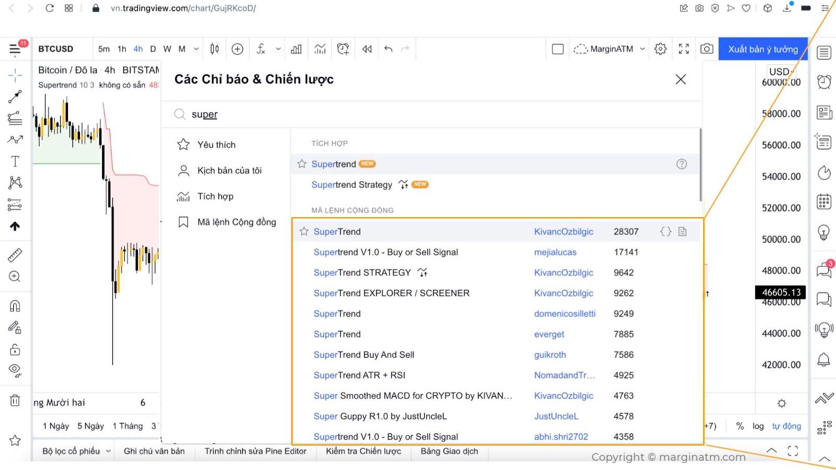The width and height of the screenshot is (836, 470).
Task: Open the hamburger main menu
Action: [15, 50]
